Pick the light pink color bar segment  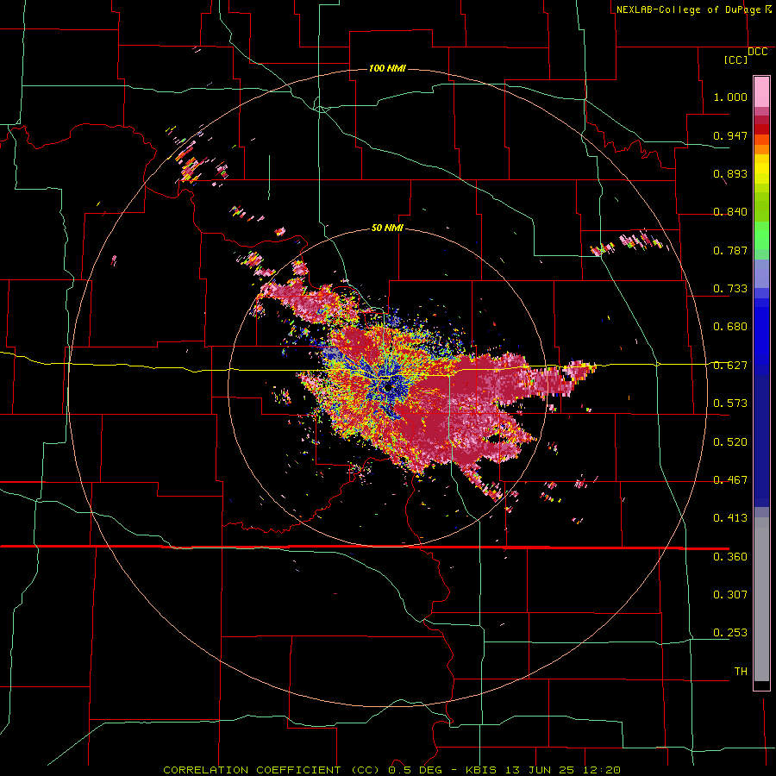tap(761, 92)
